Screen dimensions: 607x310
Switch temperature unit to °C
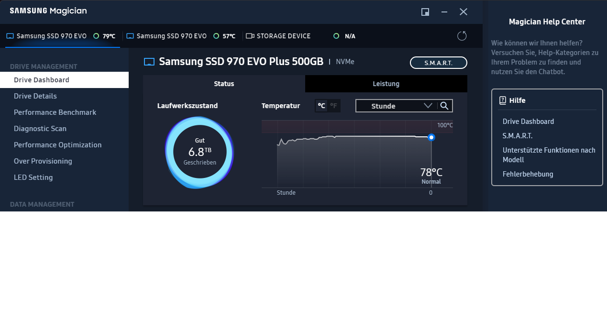[x=321, y=106]
